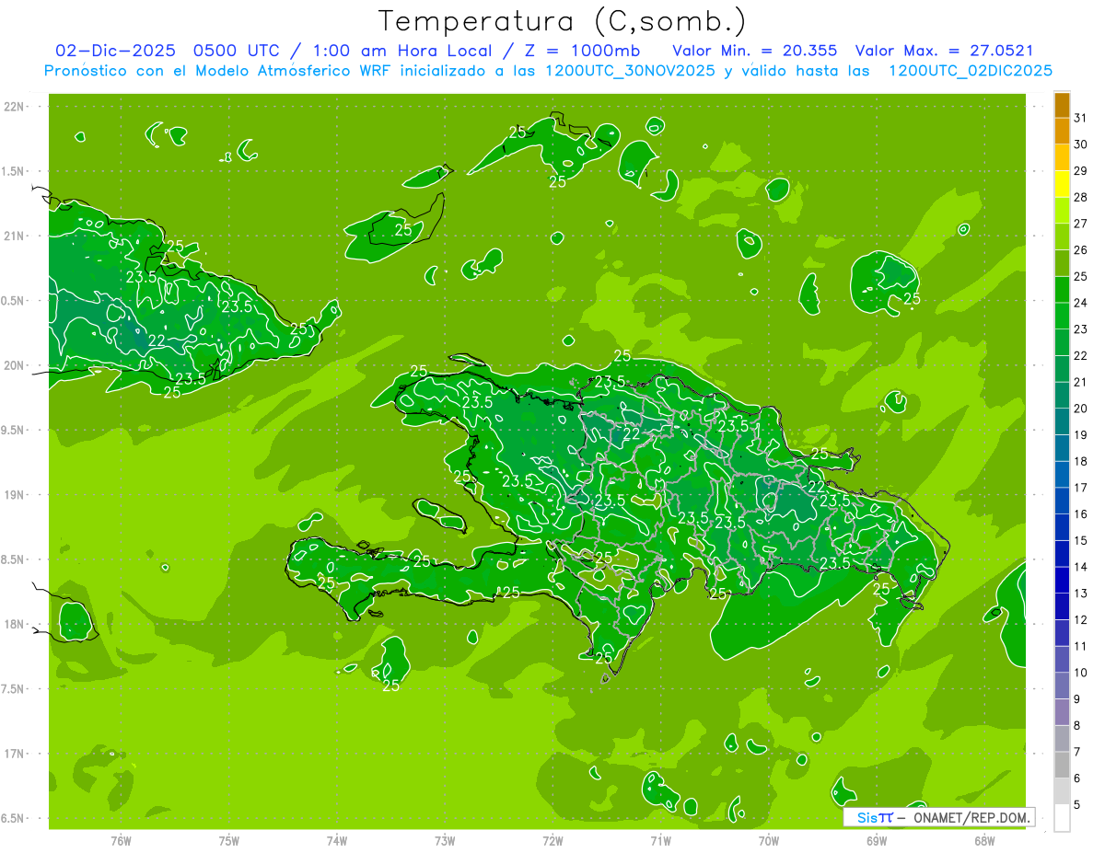Click the latitude axis label 20N
Image resolution: width=1105 pixels, height=853 pixels.
(15, 365)
